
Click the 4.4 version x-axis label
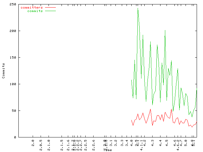point(161,142)
